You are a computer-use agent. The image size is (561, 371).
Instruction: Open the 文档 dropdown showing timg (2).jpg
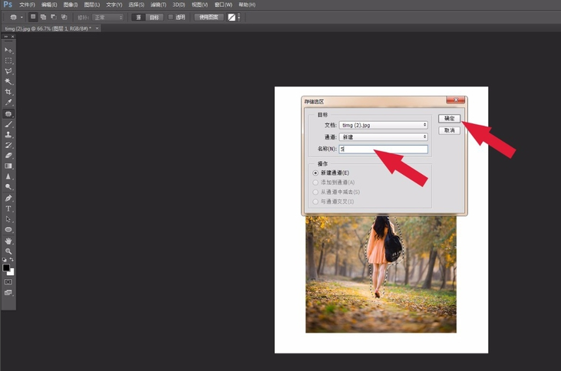click(x=383, y=125)
